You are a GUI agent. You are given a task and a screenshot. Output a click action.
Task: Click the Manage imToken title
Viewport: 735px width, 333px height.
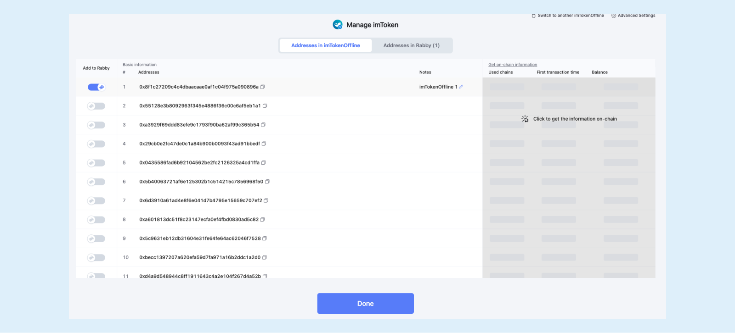(x=372, y=25)
